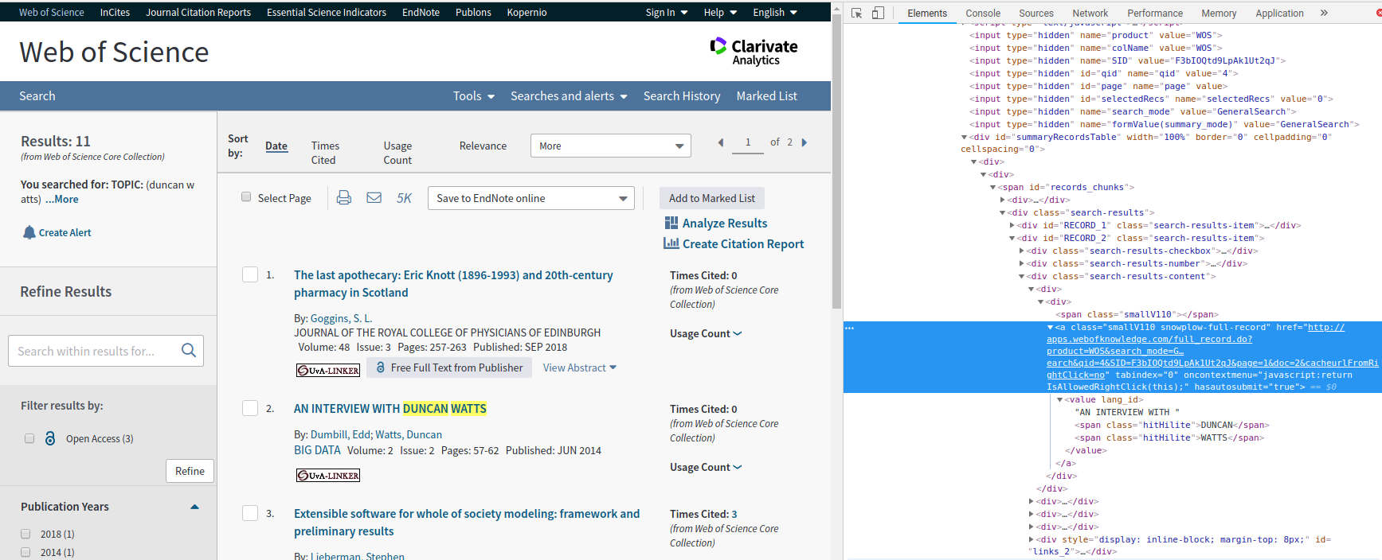Open the English language dropdown
Viewport: 1382px width, 560px height.
pyautogui.click(x=775, y=12)
